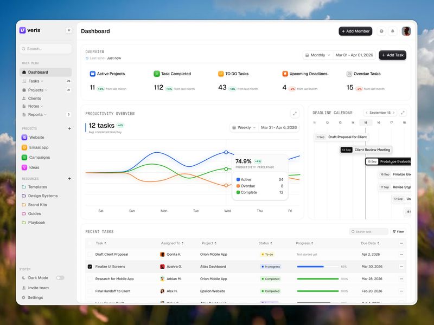Check the Final Handoff to Client checkbox
434x325 pixels.
tap(90, 291)
